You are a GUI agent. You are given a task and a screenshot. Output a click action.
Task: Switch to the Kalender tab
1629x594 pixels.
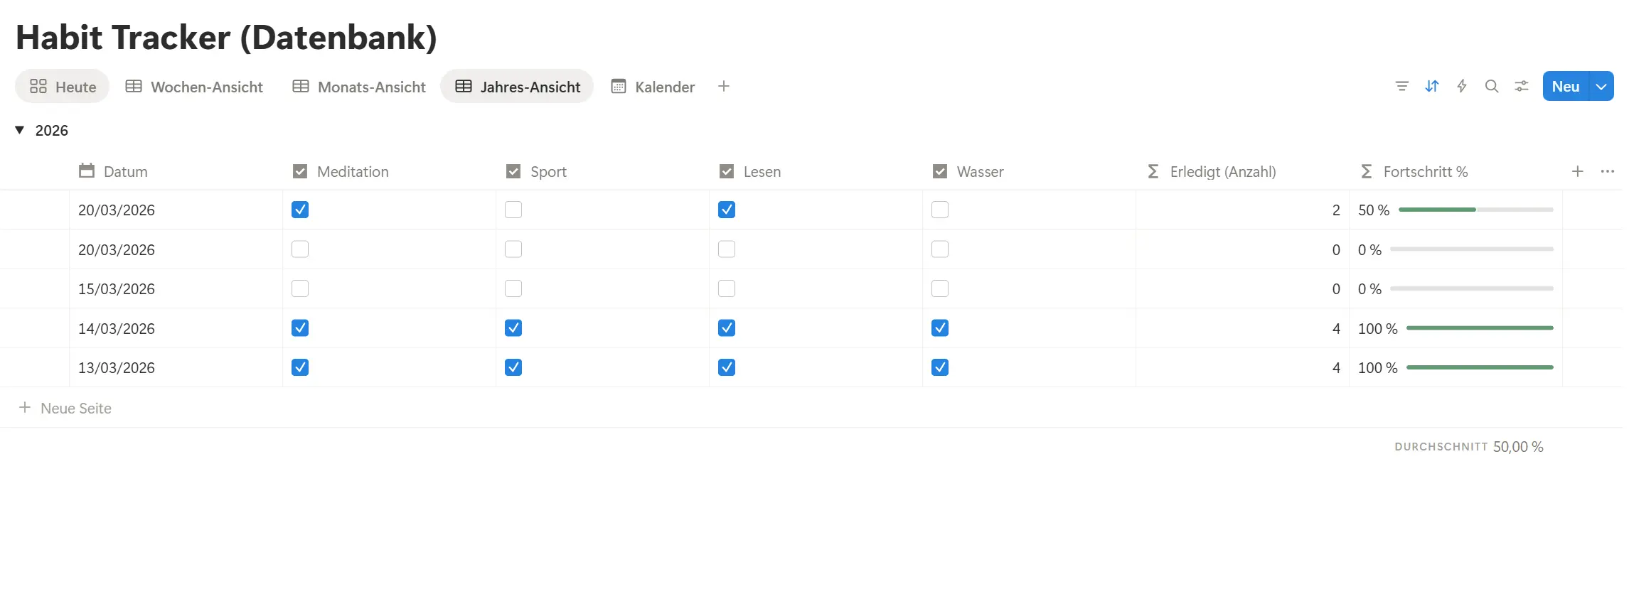pos(653,87)
